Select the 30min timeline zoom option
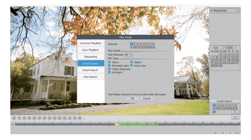Image resolution: width=251 pixels, height=140 pixels. pyautogui.click(x=237, y=133)
